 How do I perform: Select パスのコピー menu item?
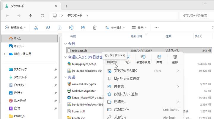pos(143,110)
